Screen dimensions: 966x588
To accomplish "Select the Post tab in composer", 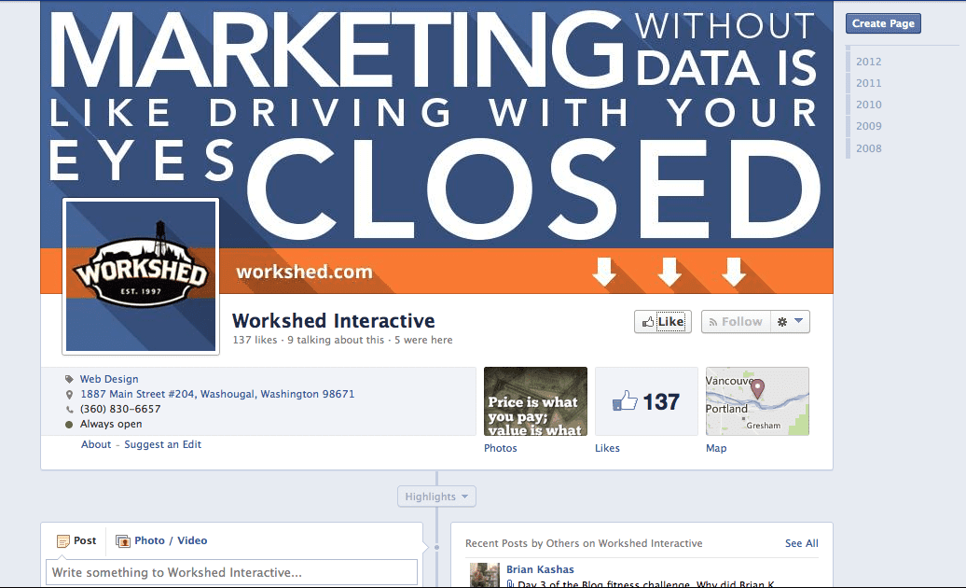I will pyautogui.click(x=76, y=540).
